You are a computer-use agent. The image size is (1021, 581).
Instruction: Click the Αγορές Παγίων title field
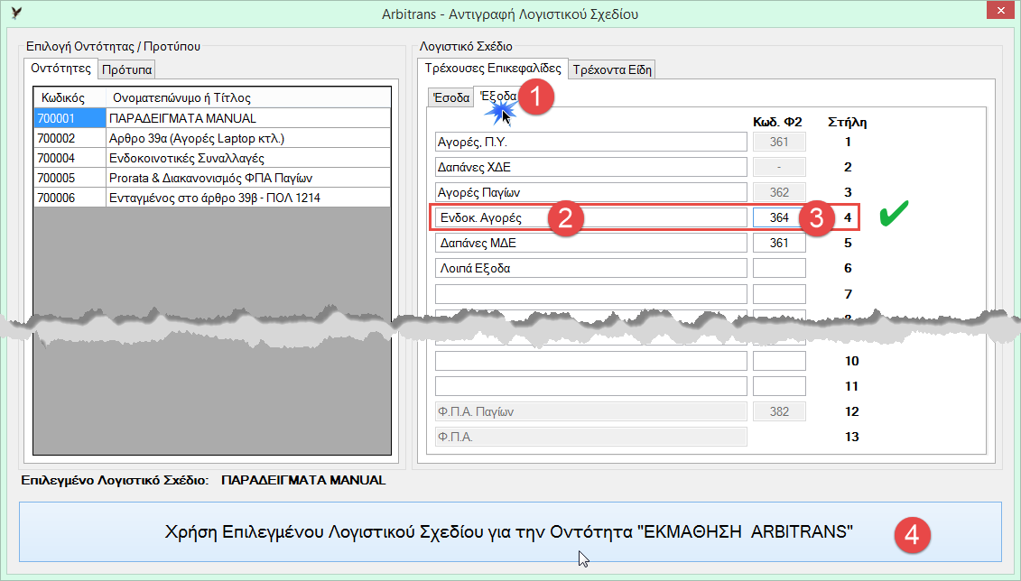coord(590,192)
